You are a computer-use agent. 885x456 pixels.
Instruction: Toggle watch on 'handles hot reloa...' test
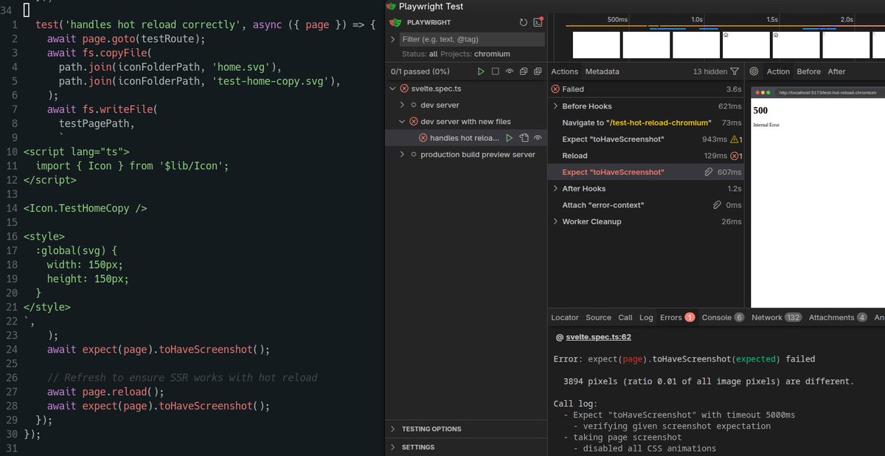pos(538,138)
